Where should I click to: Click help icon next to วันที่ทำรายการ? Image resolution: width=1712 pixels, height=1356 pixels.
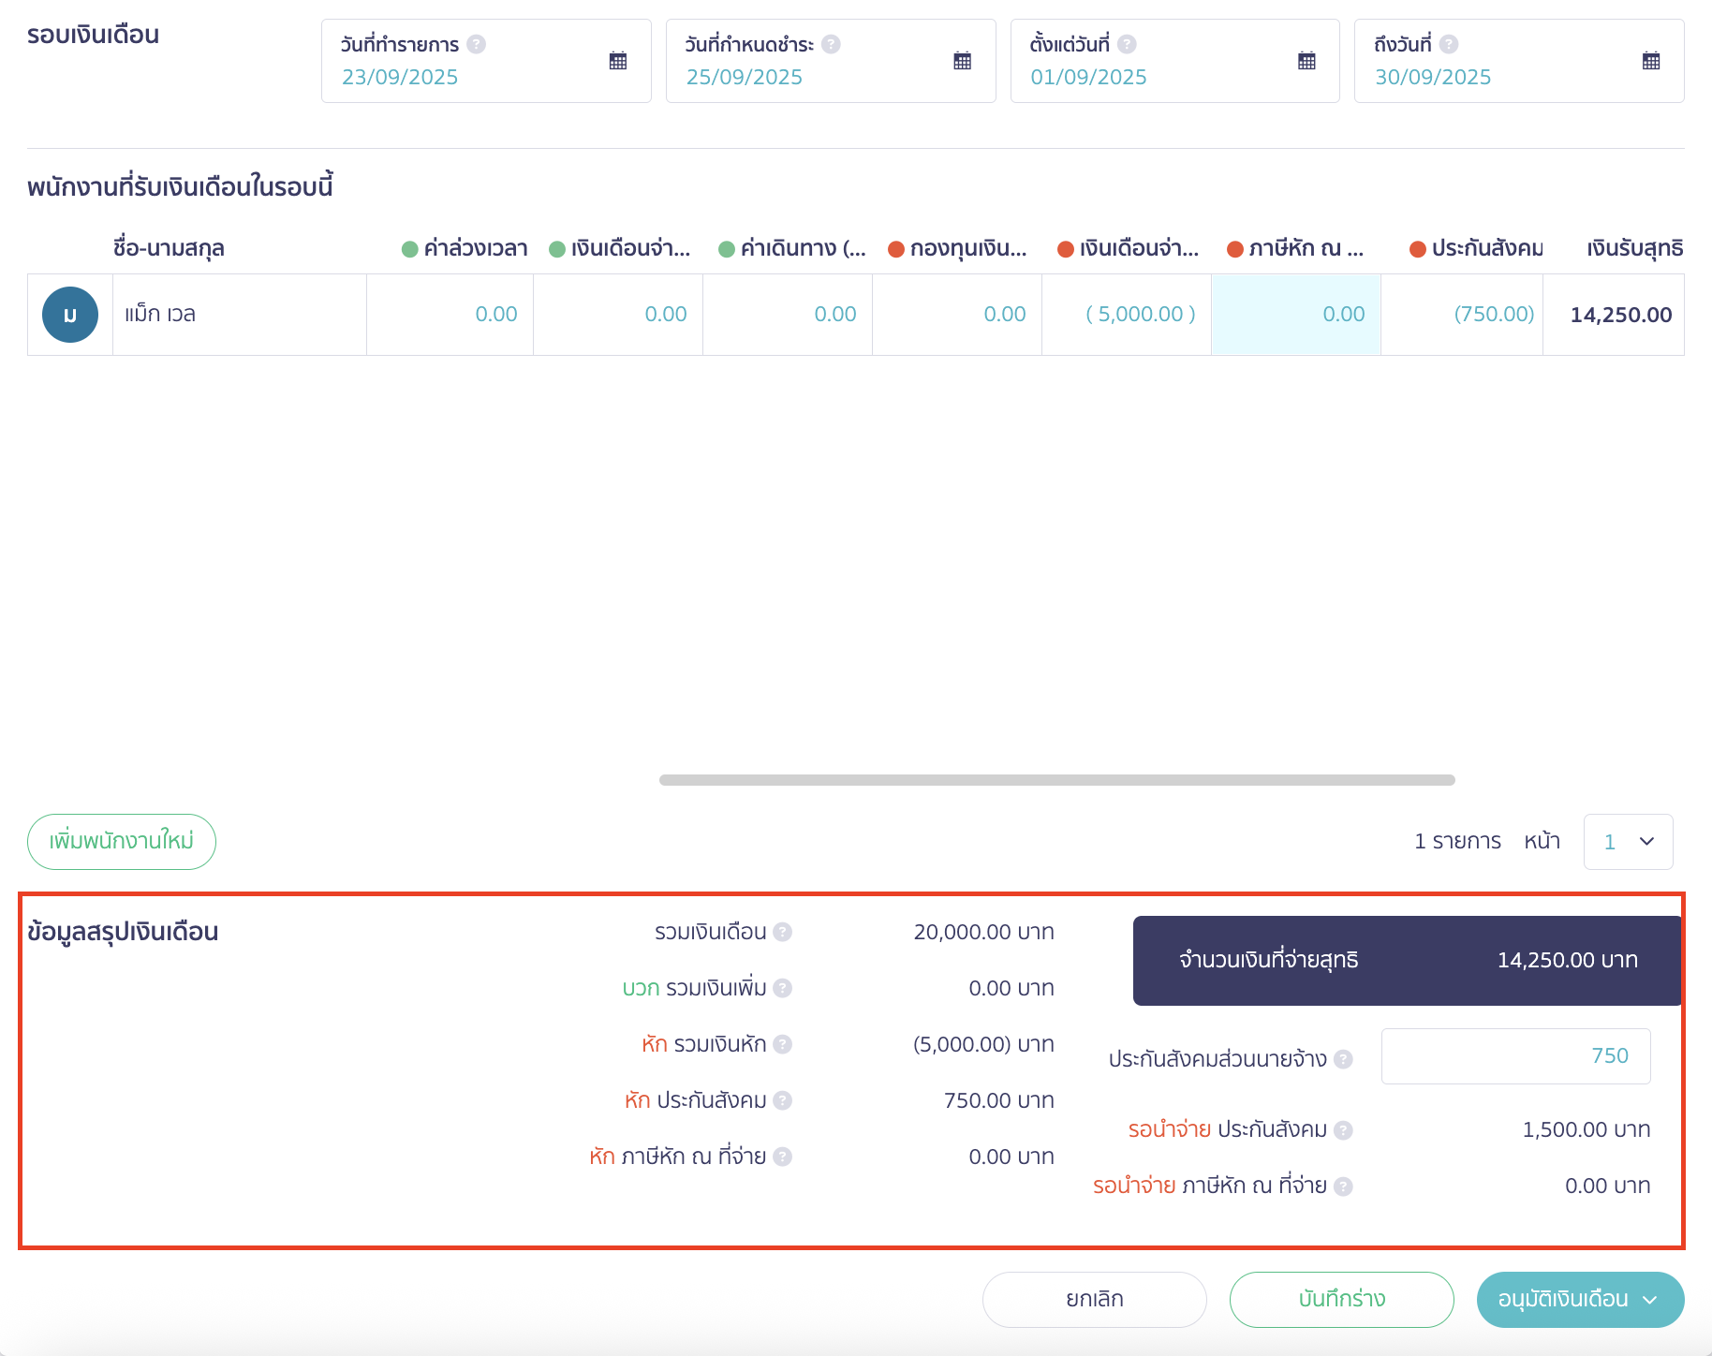point(476,44)
